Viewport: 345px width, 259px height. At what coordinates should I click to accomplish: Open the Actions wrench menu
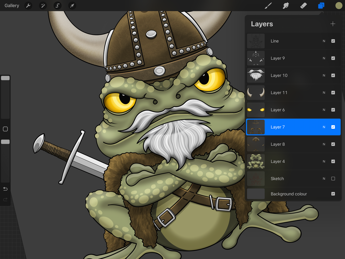pyautogui.click(x=28, y=6)
